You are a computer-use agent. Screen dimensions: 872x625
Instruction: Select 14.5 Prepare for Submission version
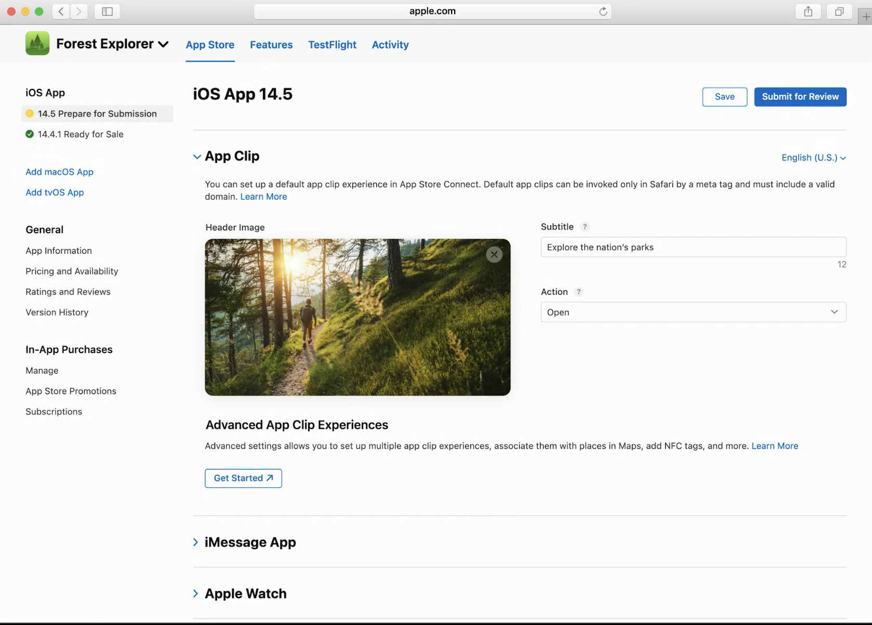[x=97, y=113]
